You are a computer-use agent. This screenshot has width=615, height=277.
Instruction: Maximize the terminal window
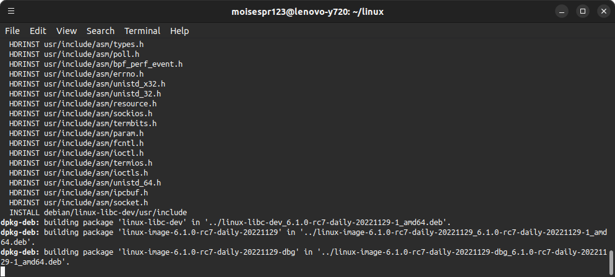[x=583, y=11]
